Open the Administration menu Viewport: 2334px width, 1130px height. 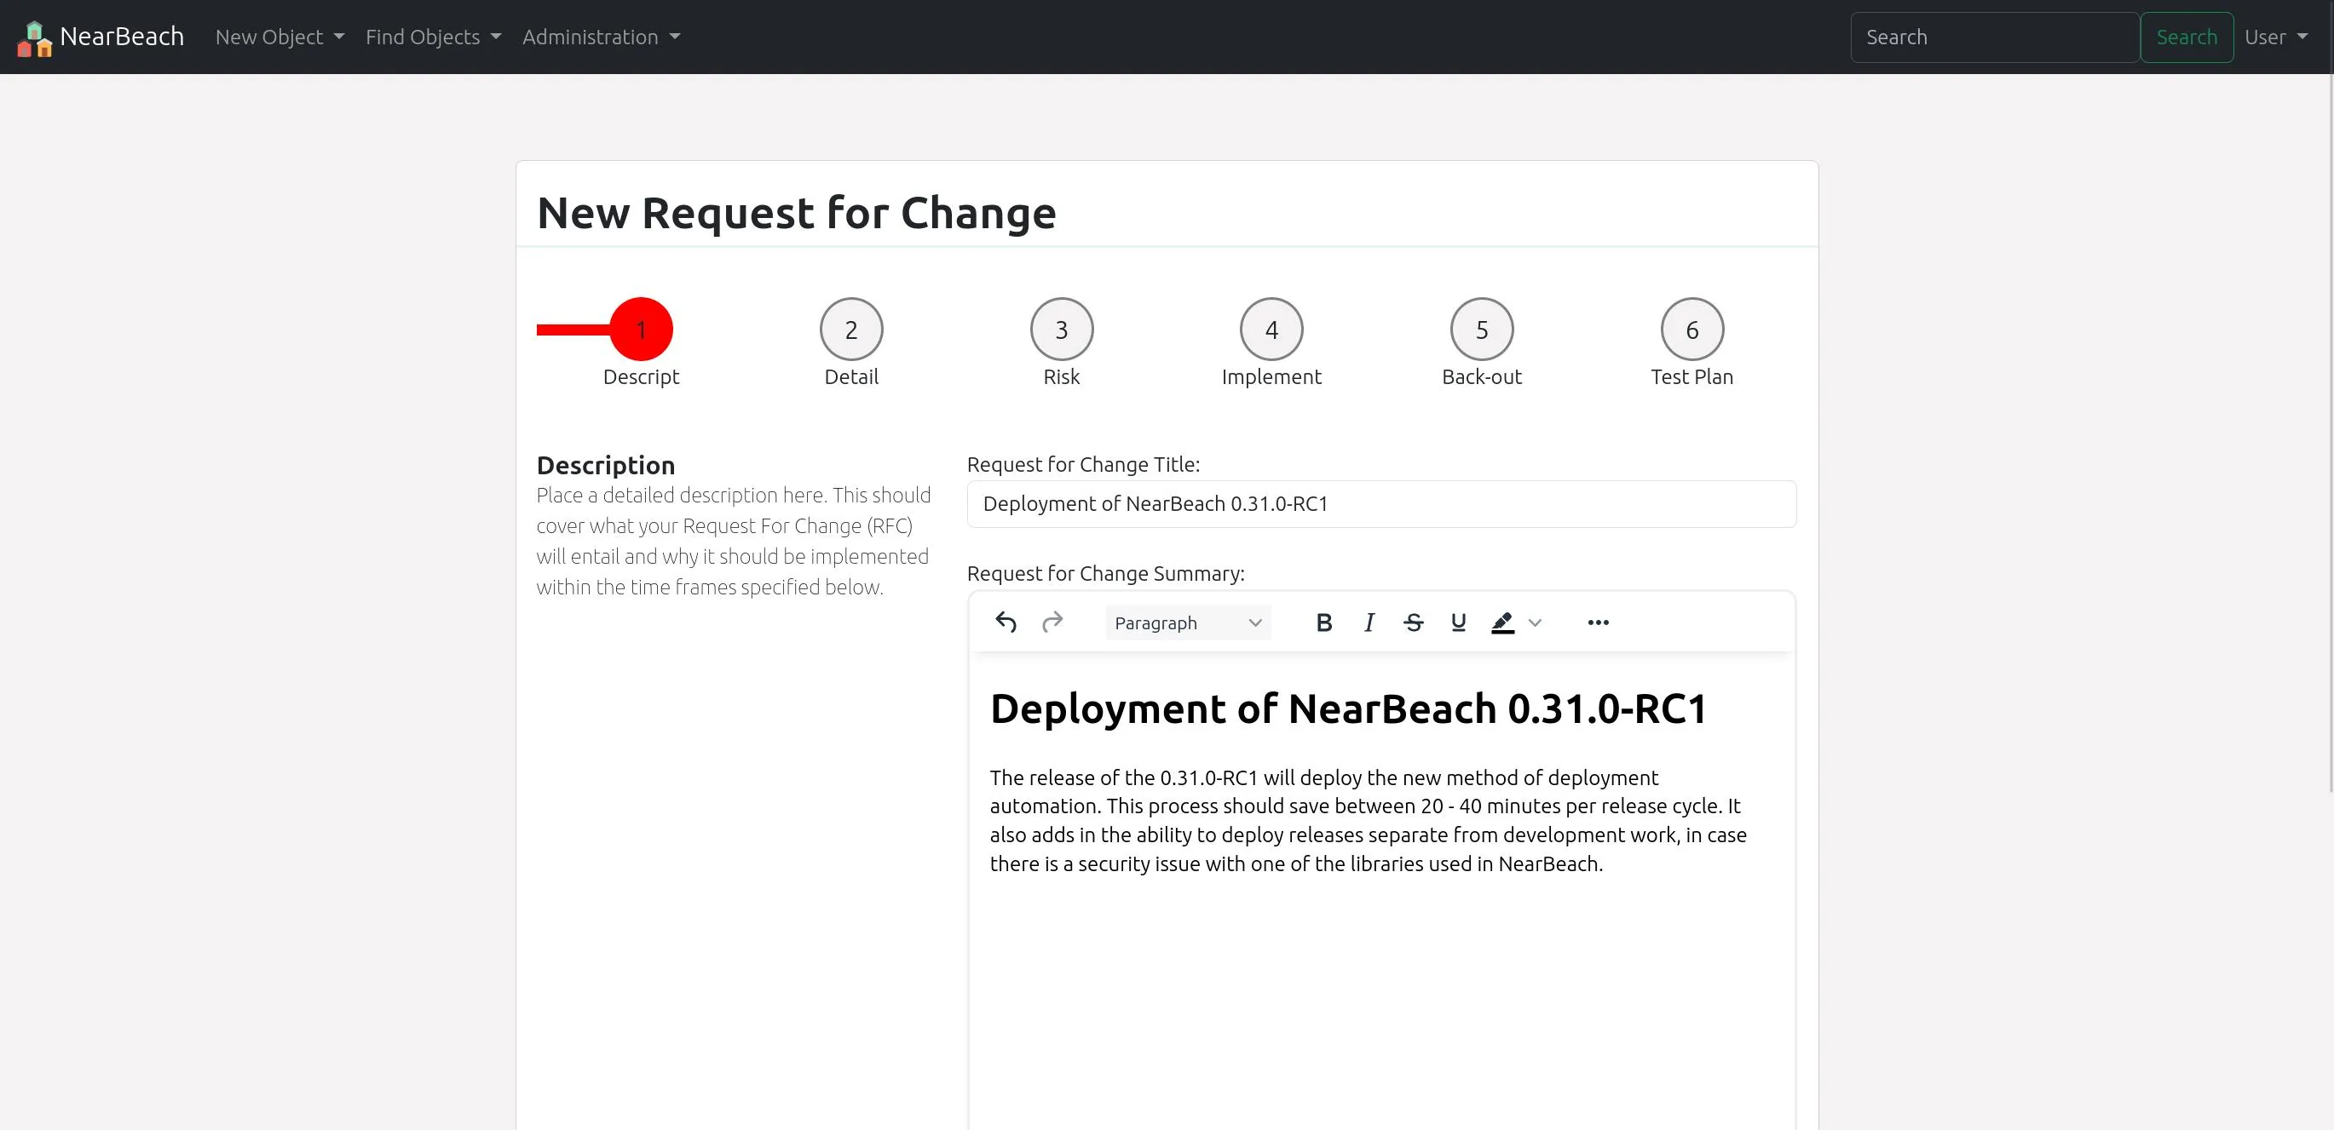[600, 37]
